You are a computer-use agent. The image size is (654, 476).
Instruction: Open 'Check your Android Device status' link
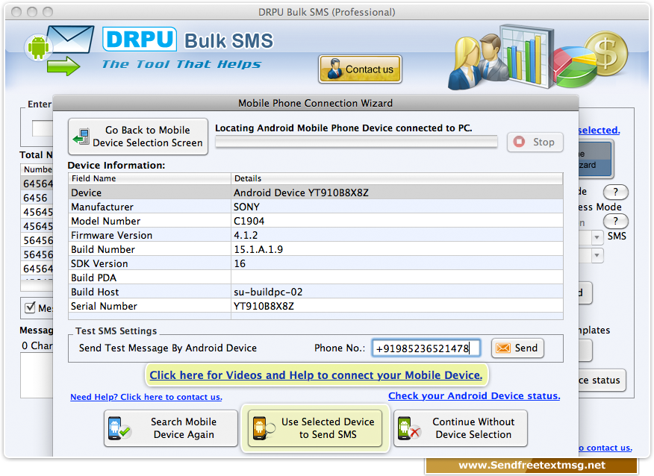click(x=474, y=396)
